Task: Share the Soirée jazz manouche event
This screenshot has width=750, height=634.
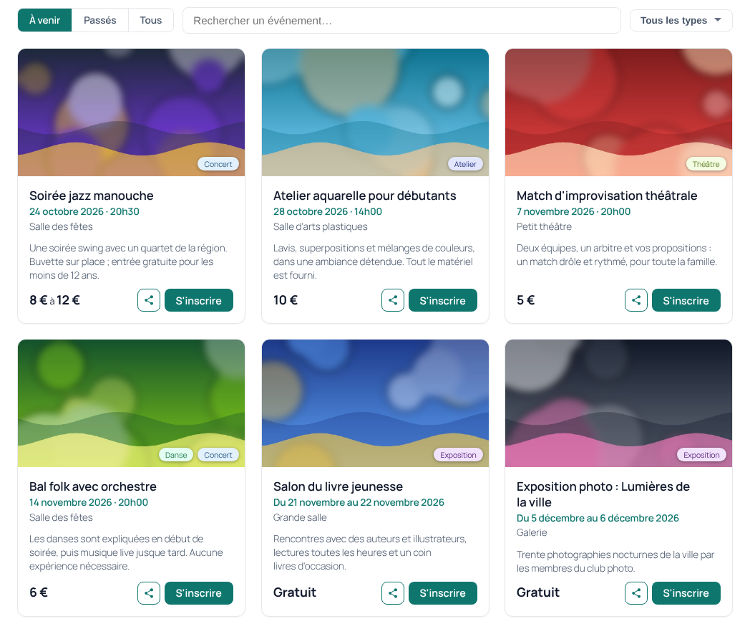Action: point(149,300)
